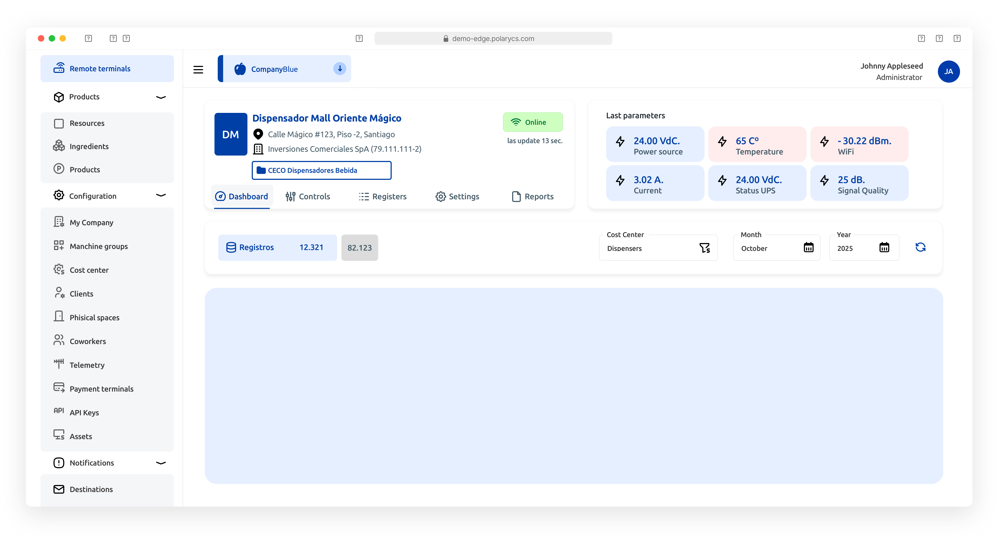Click the Notifications alert icon
Image resolution: width=1000 pixels, height=539 pixels.
[x=59, y=463]
